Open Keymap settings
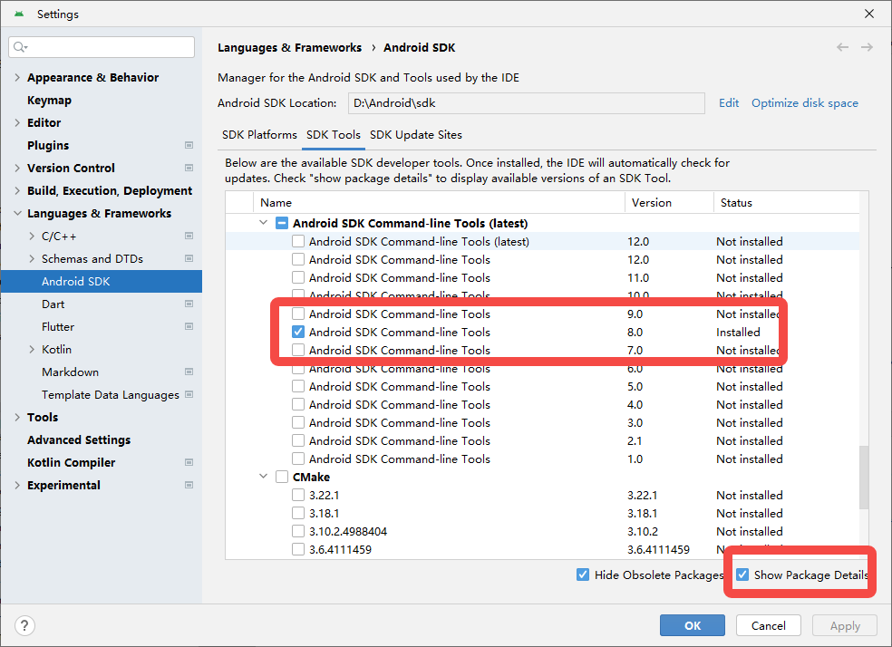Viewport: 892px width, 647px height. click(x=50, y=100)
